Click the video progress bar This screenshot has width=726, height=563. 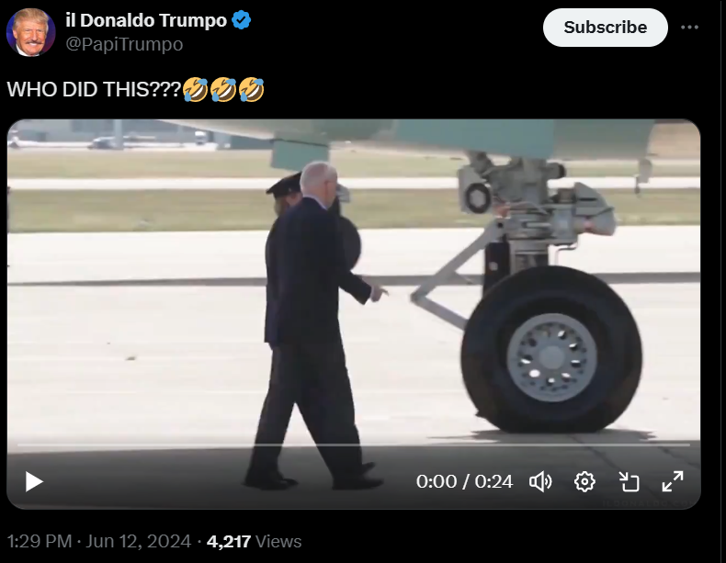tap(354, 445)
